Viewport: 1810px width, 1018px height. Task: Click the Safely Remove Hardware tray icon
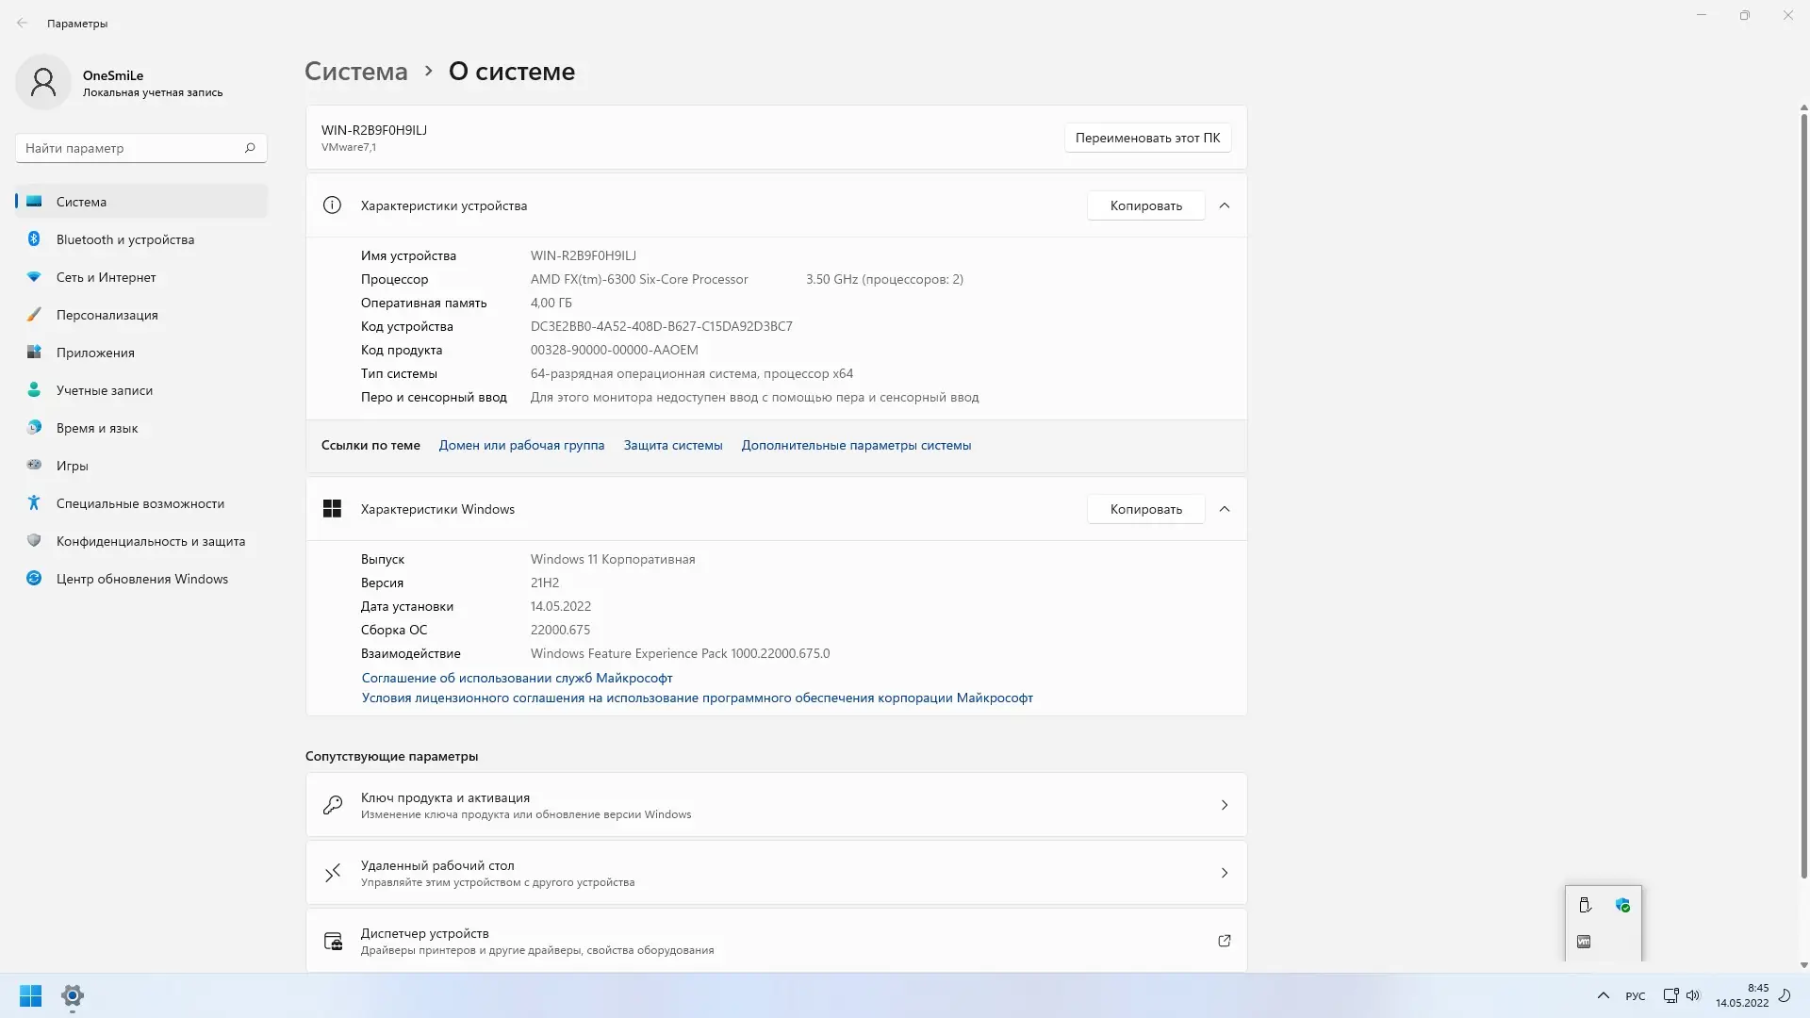tap(1585, 905)
